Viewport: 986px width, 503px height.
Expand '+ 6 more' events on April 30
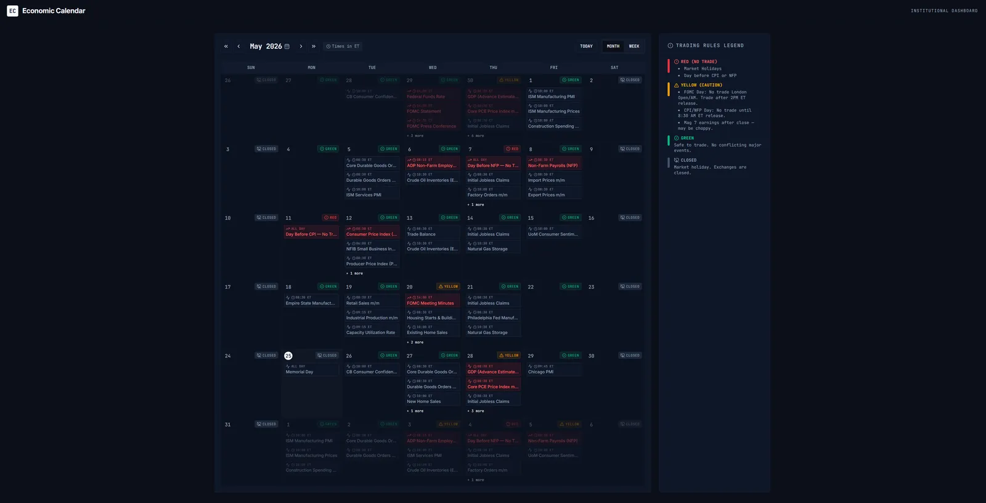(476, 136)
